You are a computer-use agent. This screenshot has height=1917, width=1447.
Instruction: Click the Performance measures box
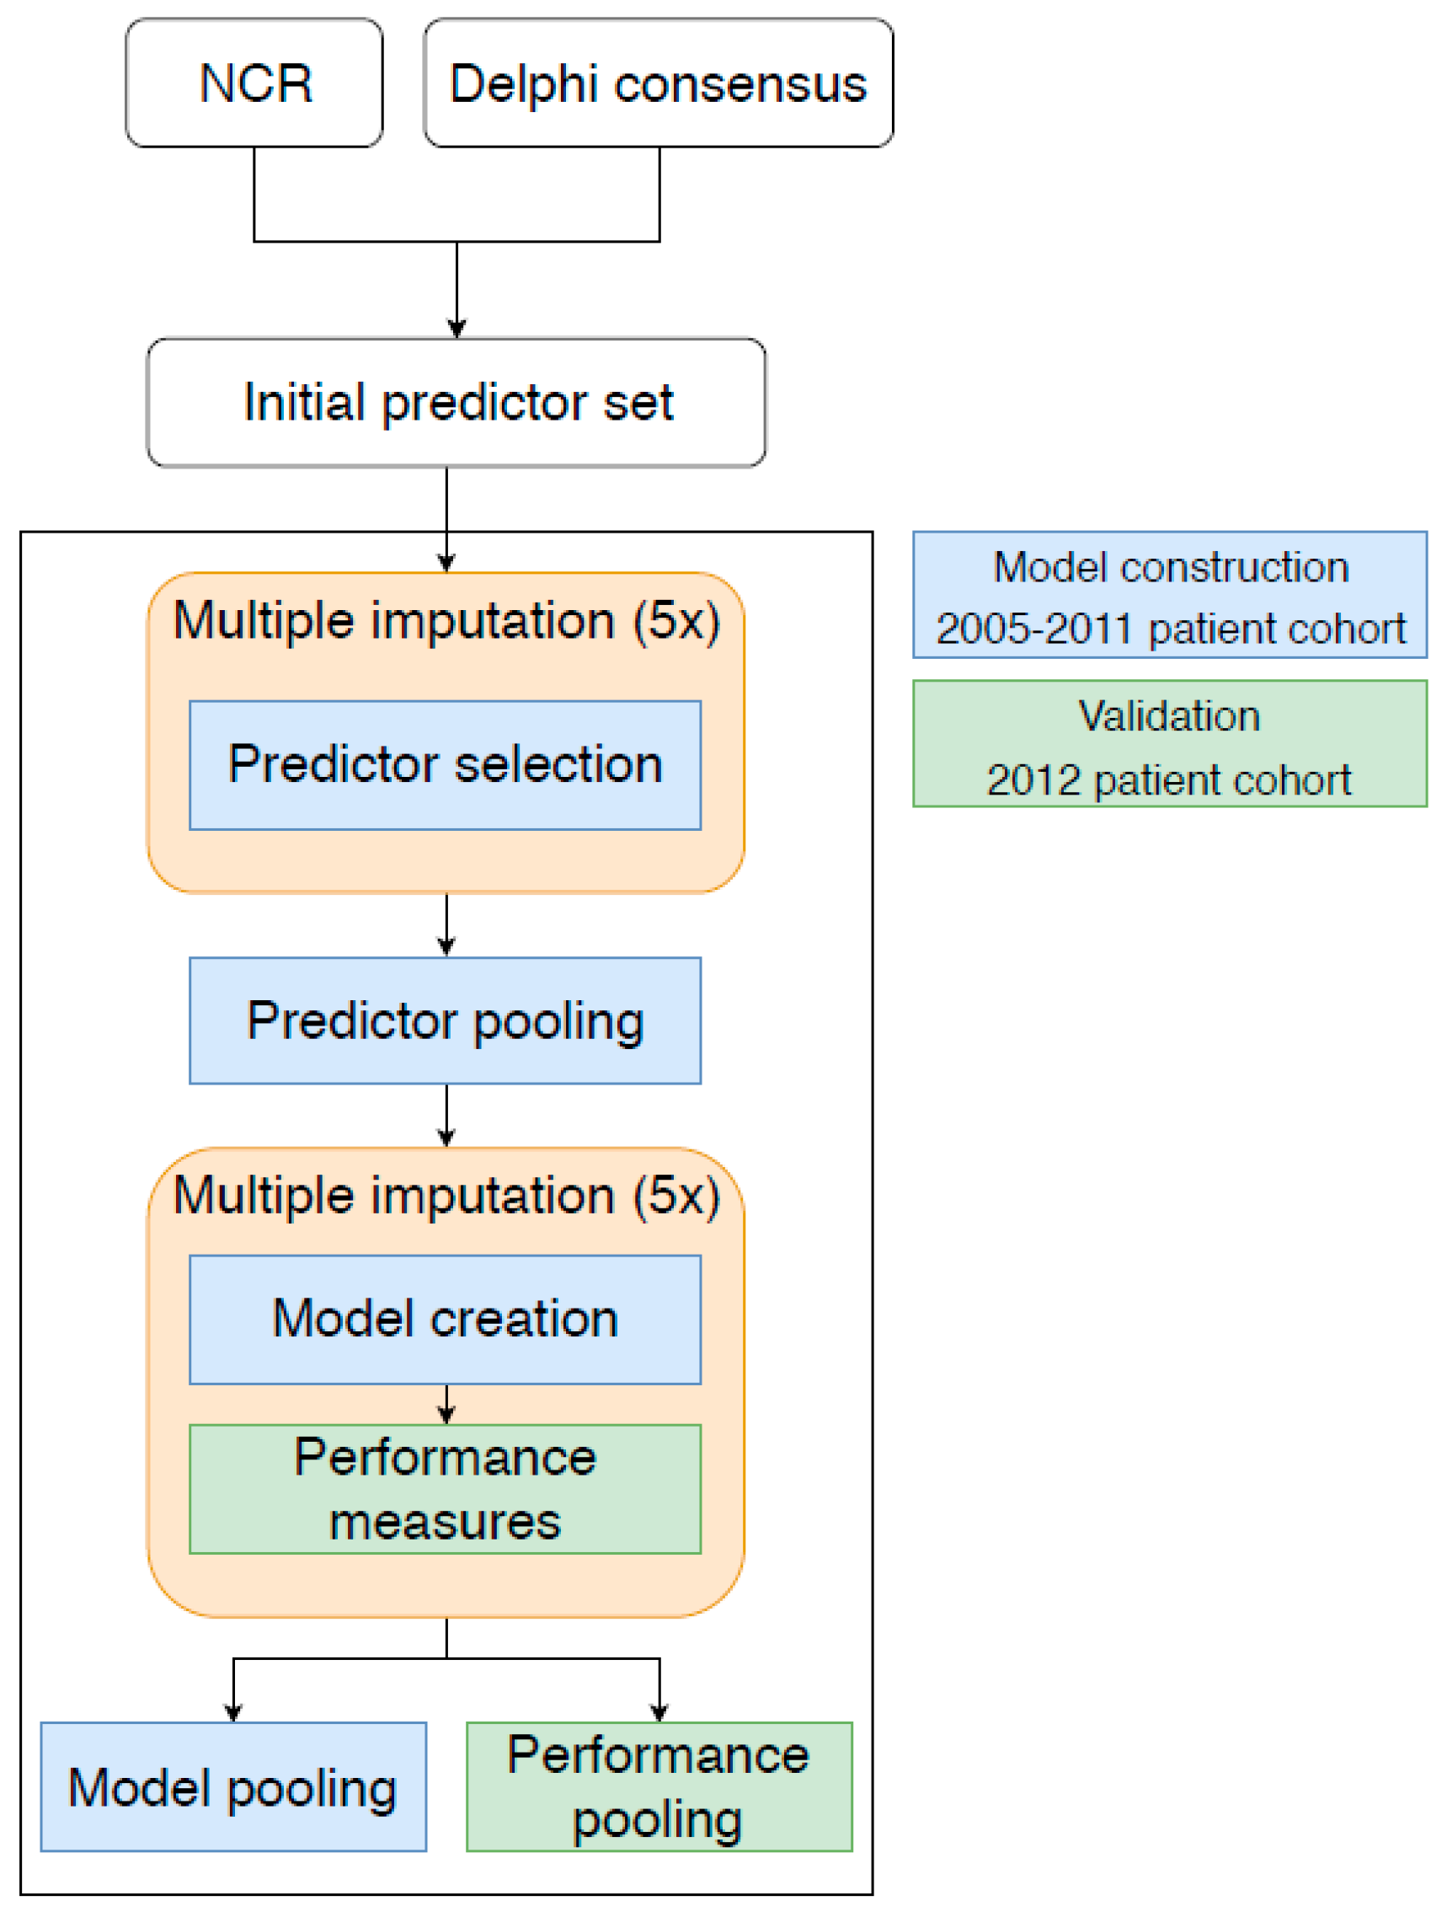446,1489
